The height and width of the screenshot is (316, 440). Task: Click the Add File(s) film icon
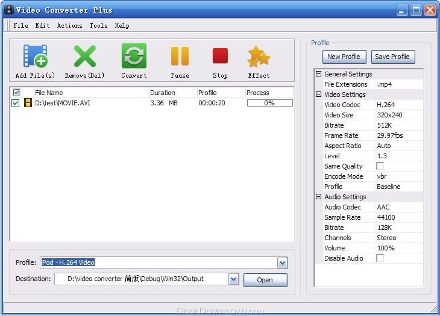[x=36, y=56]
